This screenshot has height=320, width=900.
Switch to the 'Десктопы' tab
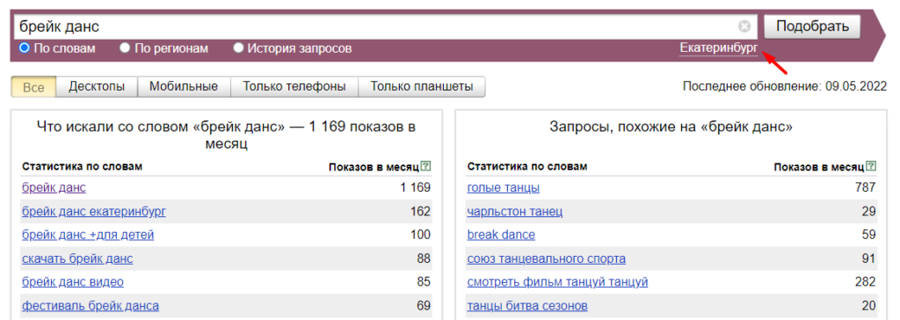(x=97, y=87)
